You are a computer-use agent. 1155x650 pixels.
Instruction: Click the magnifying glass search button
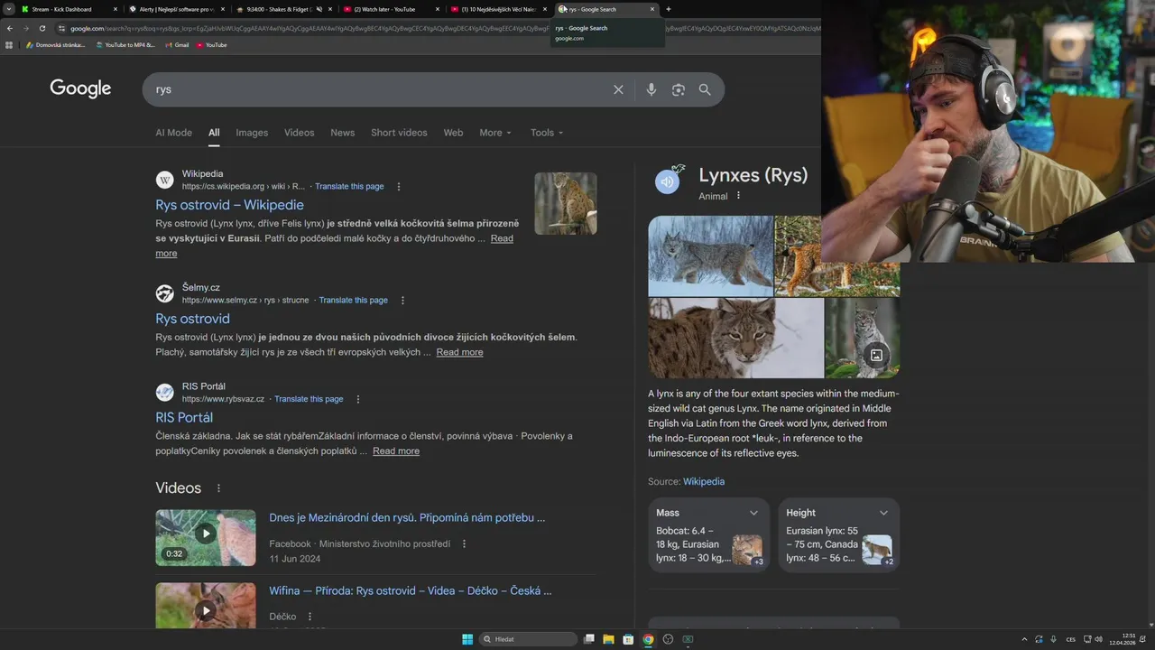point(705,89)
